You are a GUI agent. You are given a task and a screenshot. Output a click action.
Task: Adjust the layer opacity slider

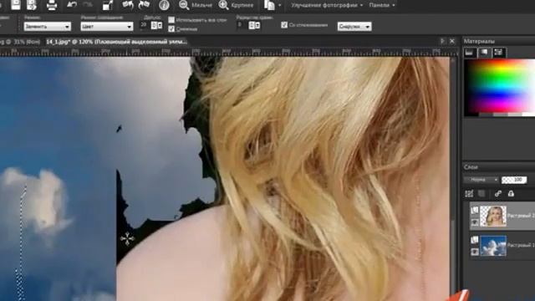tap(514, 180)
